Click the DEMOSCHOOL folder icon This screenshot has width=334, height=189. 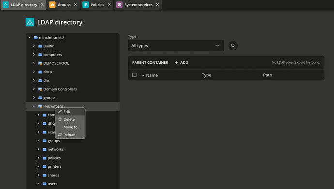coord(40,63)
